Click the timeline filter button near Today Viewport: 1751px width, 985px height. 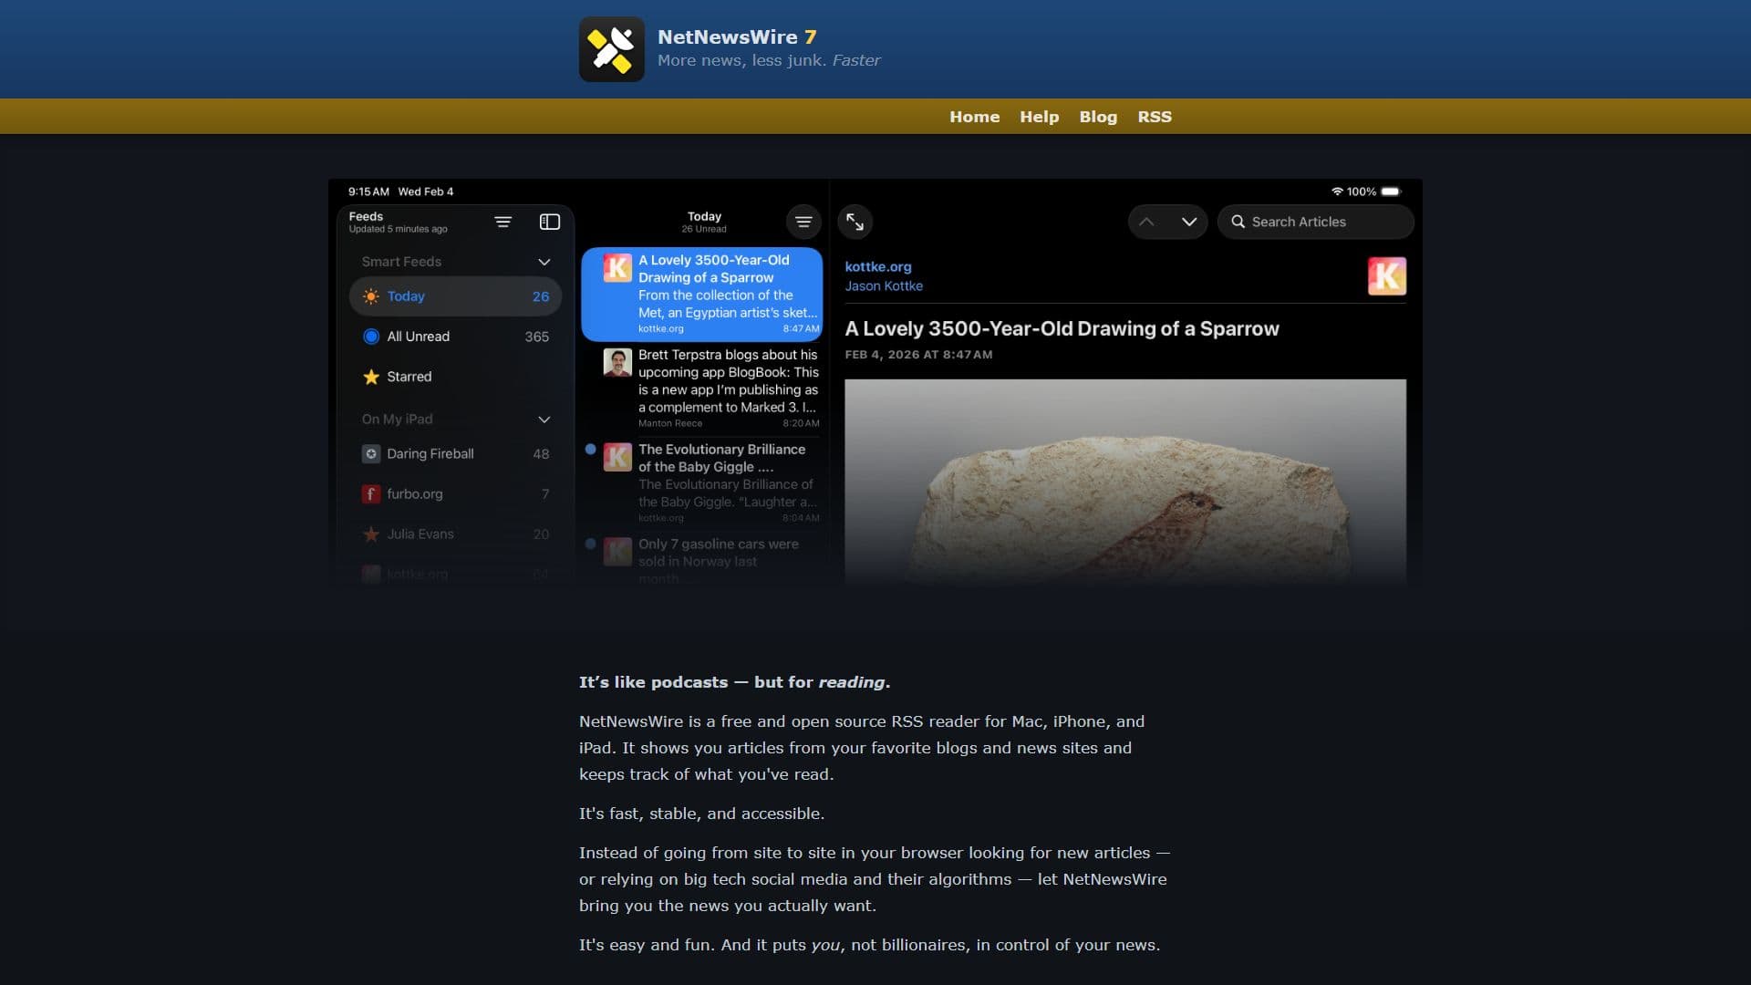(803, 222)
